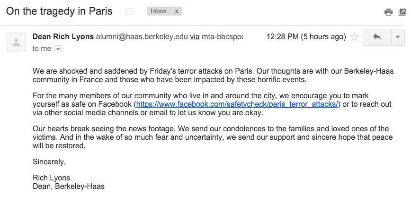
Task: Remove the Inbox label with its x
Action: (177, 11)
